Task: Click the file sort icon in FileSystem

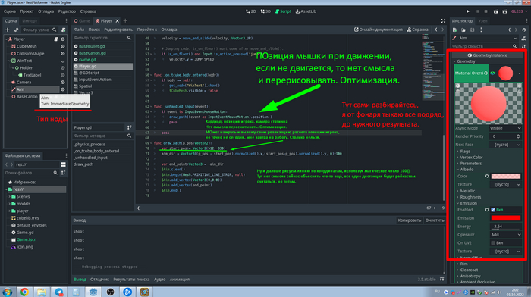Action: click(x=63, y=173)
